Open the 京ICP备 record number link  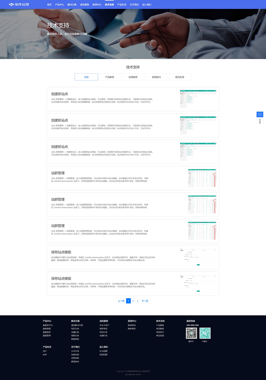[x=133, y=375]
